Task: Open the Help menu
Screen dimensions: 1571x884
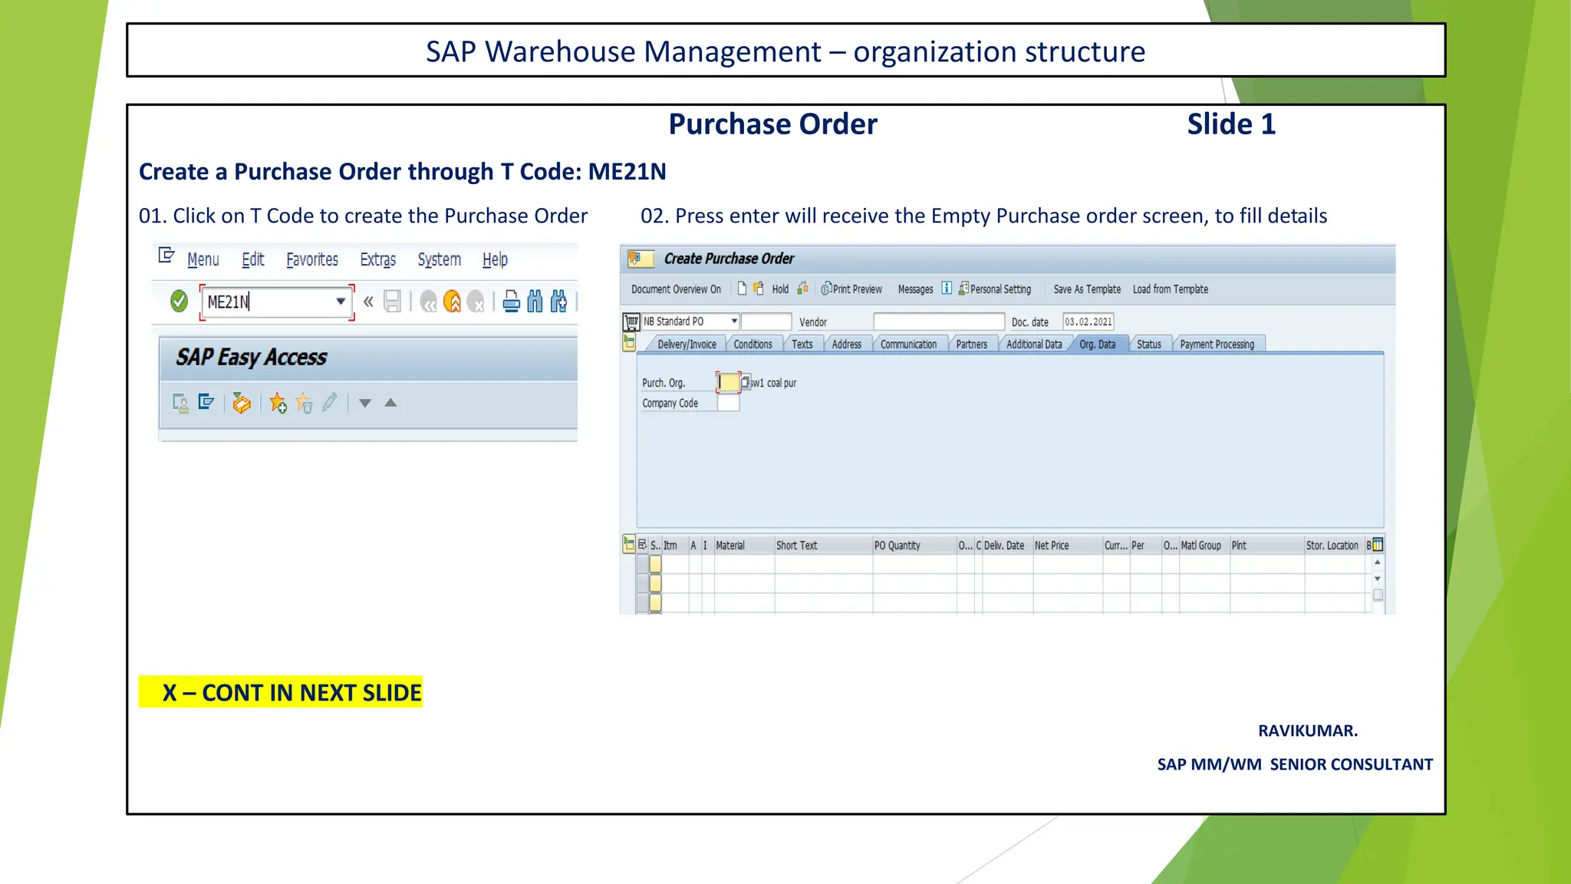Action: (x=495, y=259)
